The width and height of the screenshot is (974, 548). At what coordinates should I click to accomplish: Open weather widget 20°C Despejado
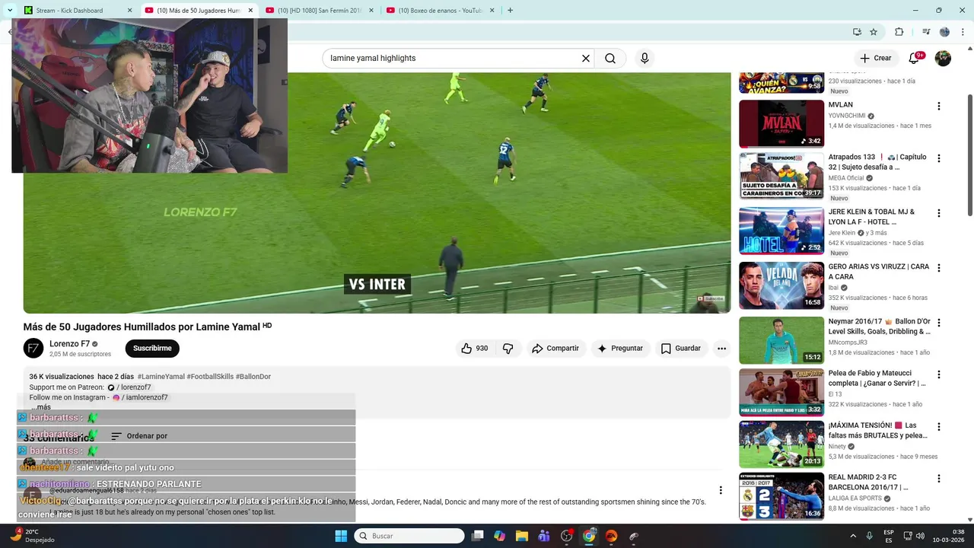pyautogui.click(x=31, y=536)
